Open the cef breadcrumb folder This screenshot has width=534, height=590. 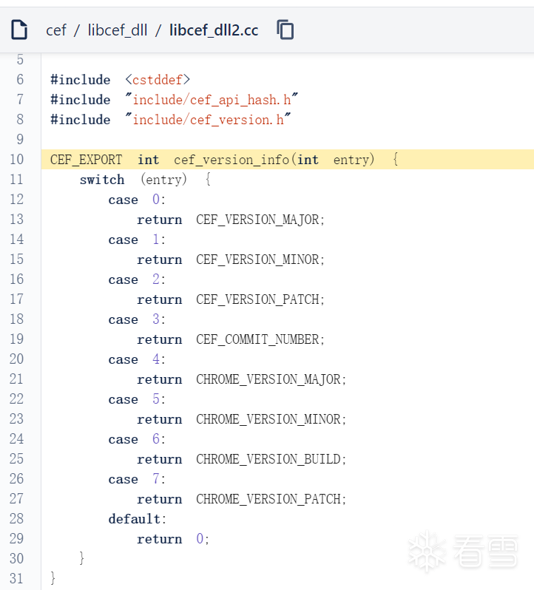click(x=56, y=30)
